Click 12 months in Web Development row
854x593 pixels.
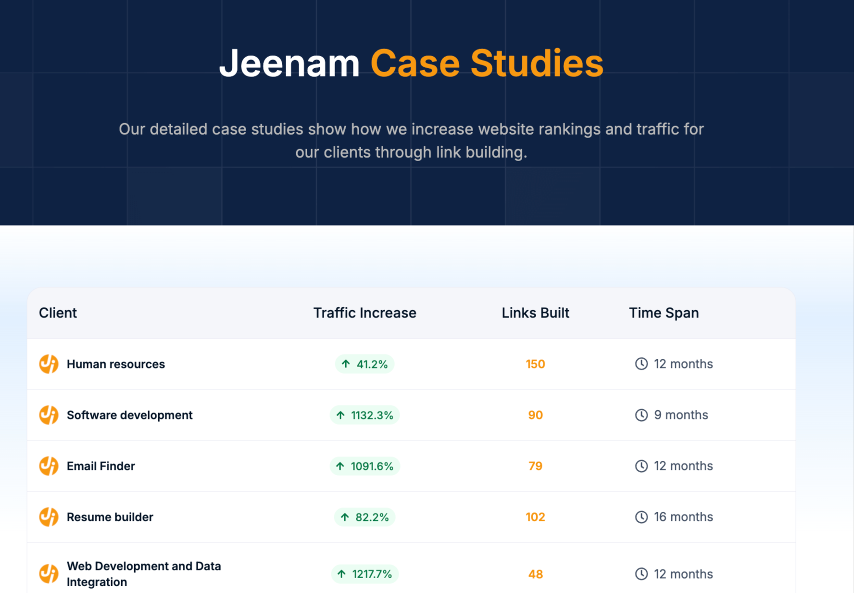tap(683, 574)
